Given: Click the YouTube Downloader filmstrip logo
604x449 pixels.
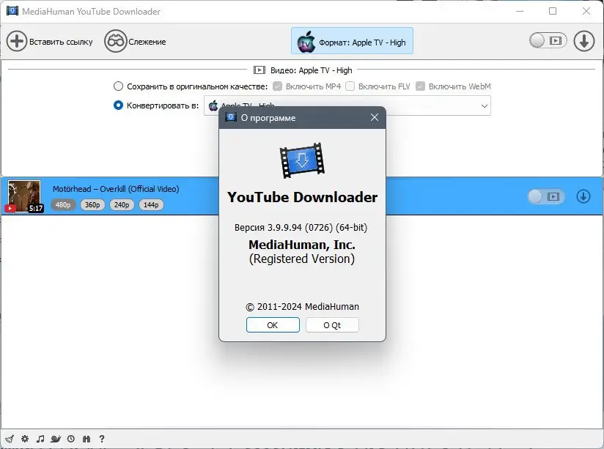Looking at the screenshot, I should click(x=301, y=160).
